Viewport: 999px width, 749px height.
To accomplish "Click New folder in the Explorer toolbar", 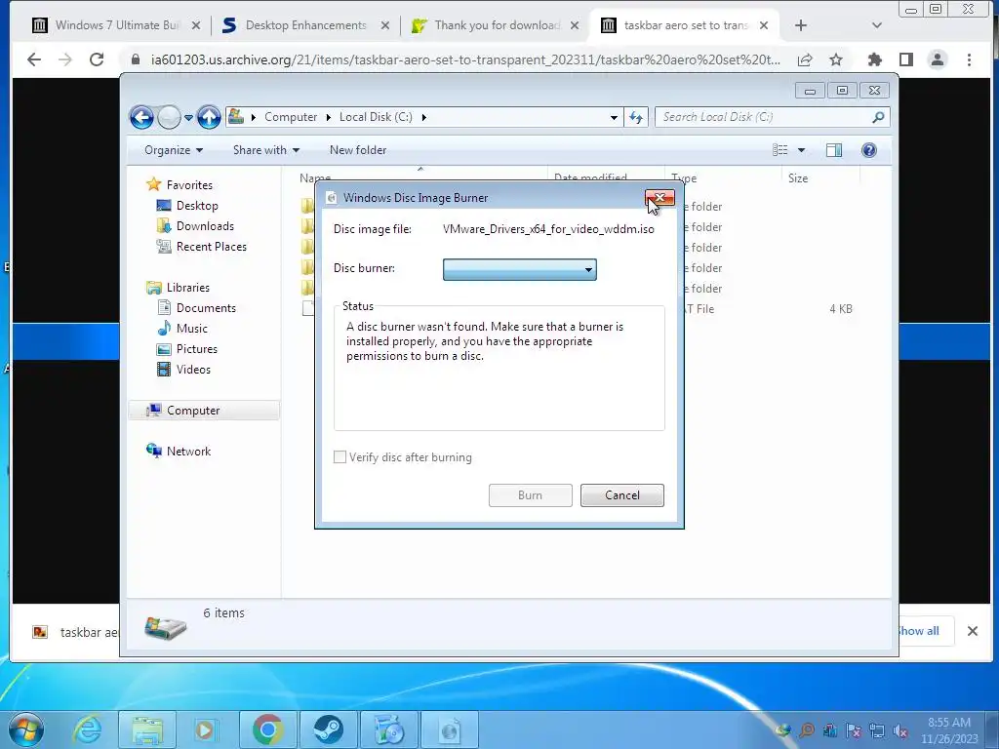I will [358, 150].
